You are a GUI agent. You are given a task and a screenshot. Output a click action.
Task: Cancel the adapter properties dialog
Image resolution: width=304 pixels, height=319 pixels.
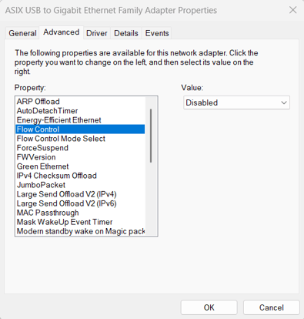click(272, 307)
